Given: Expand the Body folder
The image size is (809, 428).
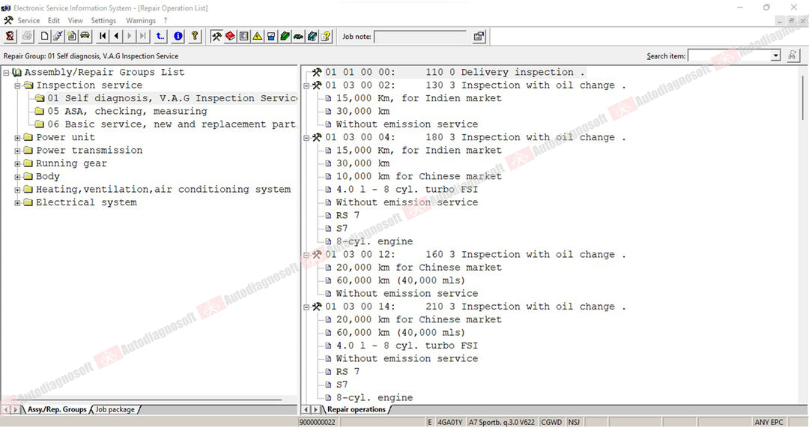Looking at the screenshot, I should point(17,177).
